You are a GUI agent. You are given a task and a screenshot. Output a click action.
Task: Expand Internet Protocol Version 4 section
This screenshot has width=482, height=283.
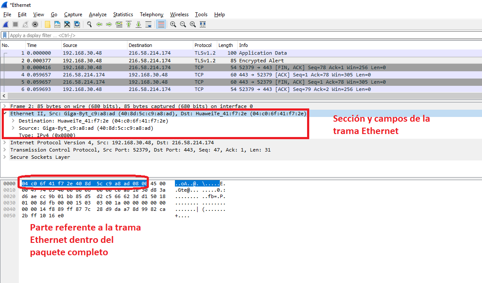[4, 143]
